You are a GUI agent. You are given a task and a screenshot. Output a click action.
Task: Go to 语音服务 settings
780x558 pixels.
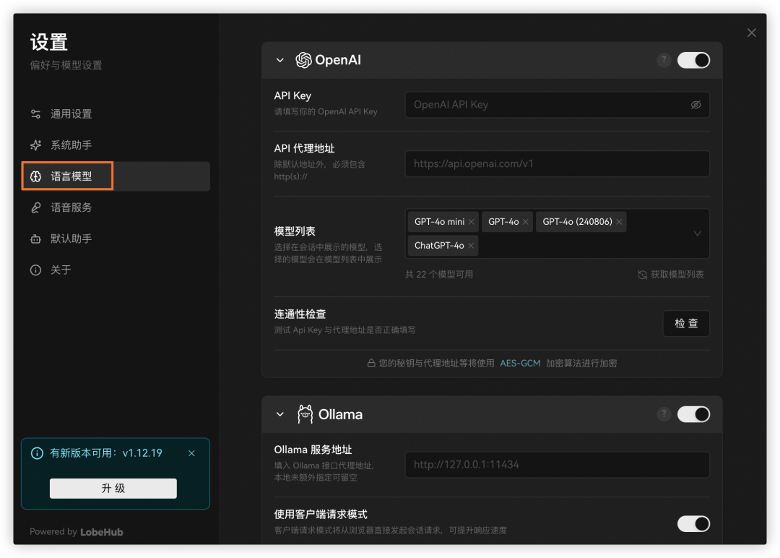[116, 207]
